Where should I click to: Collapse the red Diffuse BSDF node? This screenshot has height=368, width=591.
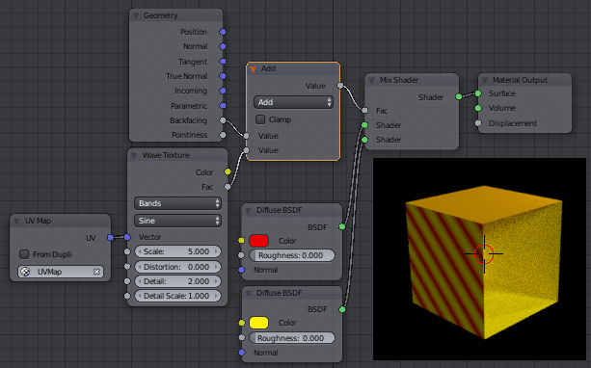point(248,211)
